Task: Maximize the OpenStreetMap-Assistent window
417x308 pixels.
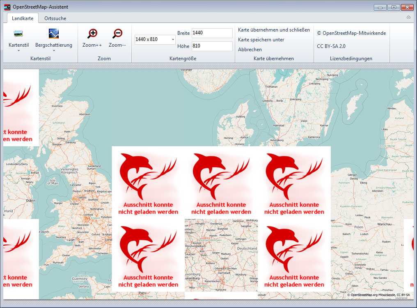Action: coord(393,7)
